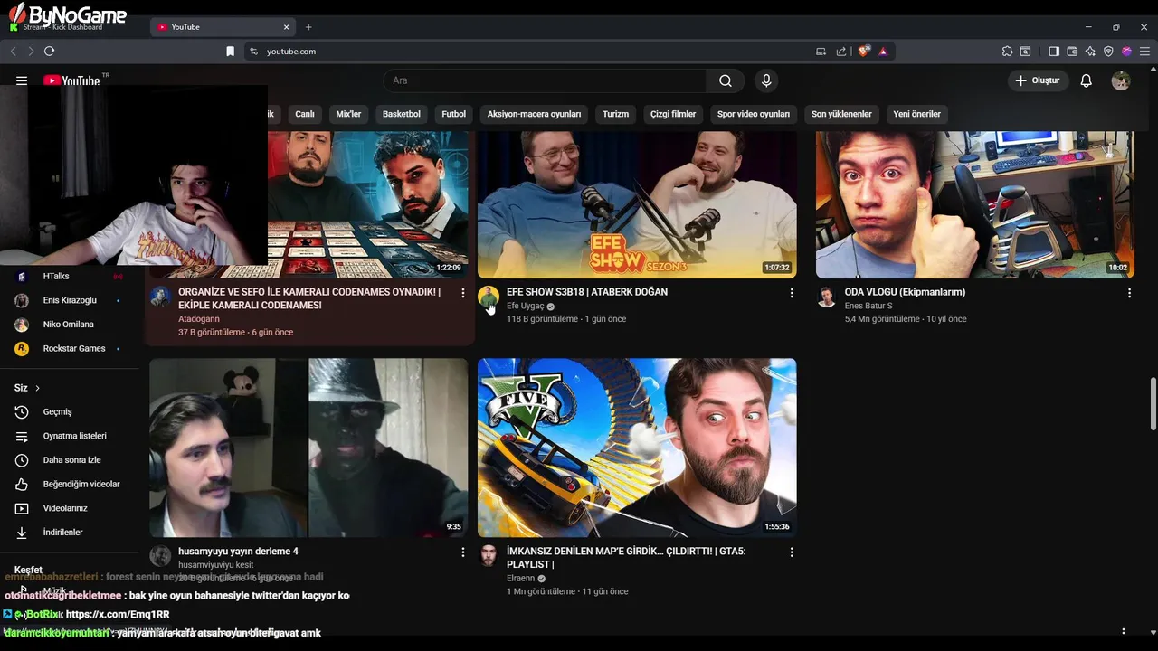Select the Spor video oyunları chip
1158x651 pixels.
(x=754, y=114)
